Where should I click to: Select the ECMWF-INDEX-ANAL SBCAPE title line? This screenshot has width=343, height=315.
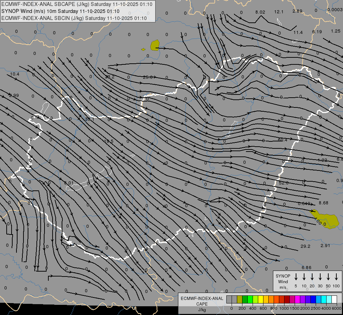77,4
